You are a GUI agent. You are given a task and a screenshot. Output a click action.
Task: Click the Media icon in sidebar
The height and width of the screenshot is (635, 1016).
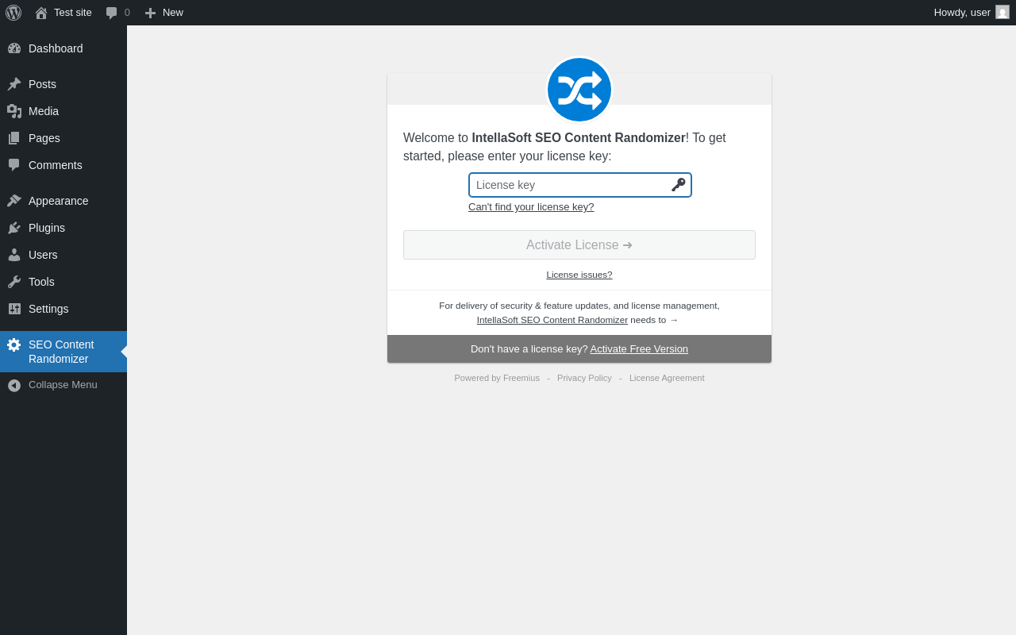point(14,111)
